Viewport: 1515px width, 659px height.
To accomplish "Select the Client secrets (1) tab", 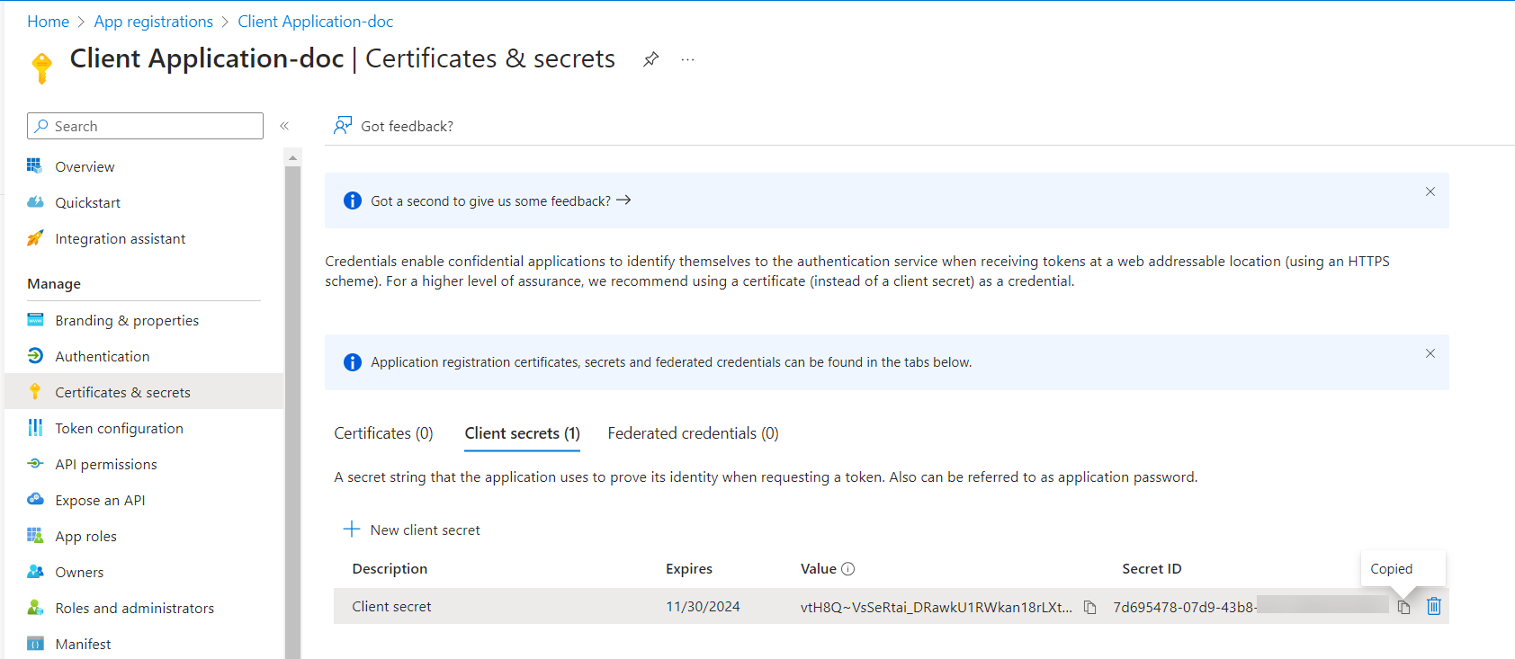I will click(x=522, y=433).
